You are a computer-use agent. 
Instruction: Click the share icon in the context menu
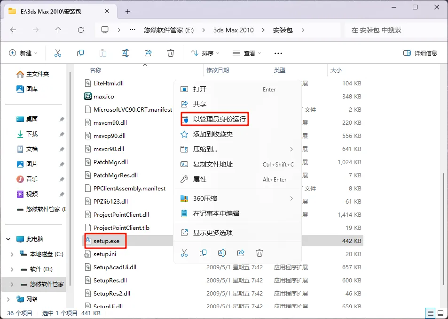(x=241, y=253)
